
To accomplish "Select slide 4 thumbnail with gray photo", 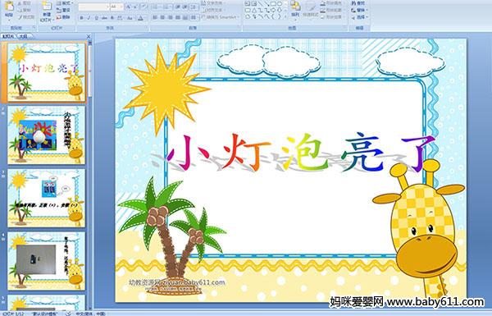I will [x=47, y=261].
